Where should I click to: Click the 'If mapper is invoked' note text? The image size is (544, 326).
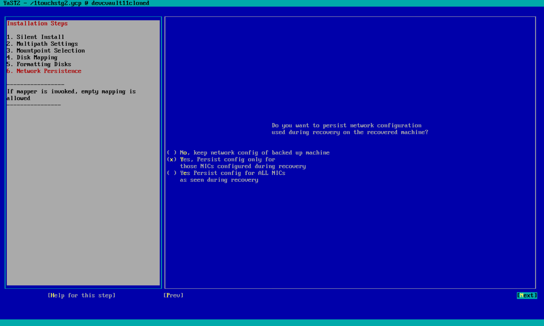point(71,95)
